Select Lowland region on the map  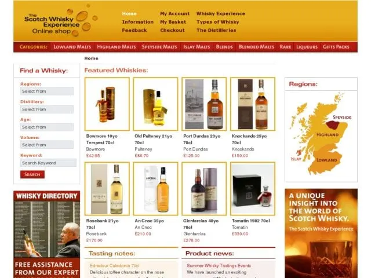tap(327, 160)
